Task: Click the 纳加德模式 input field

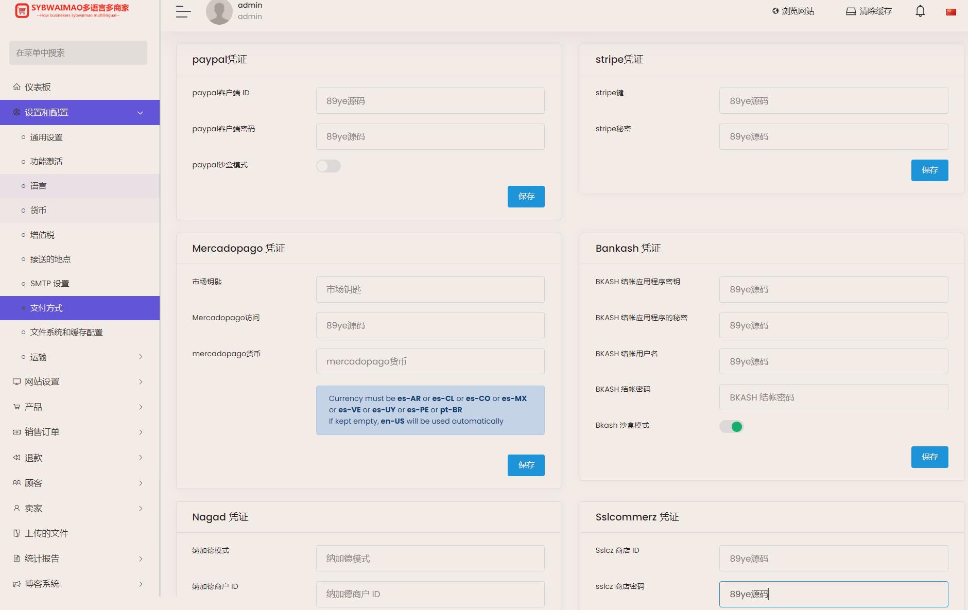Action: pos(430,559)
